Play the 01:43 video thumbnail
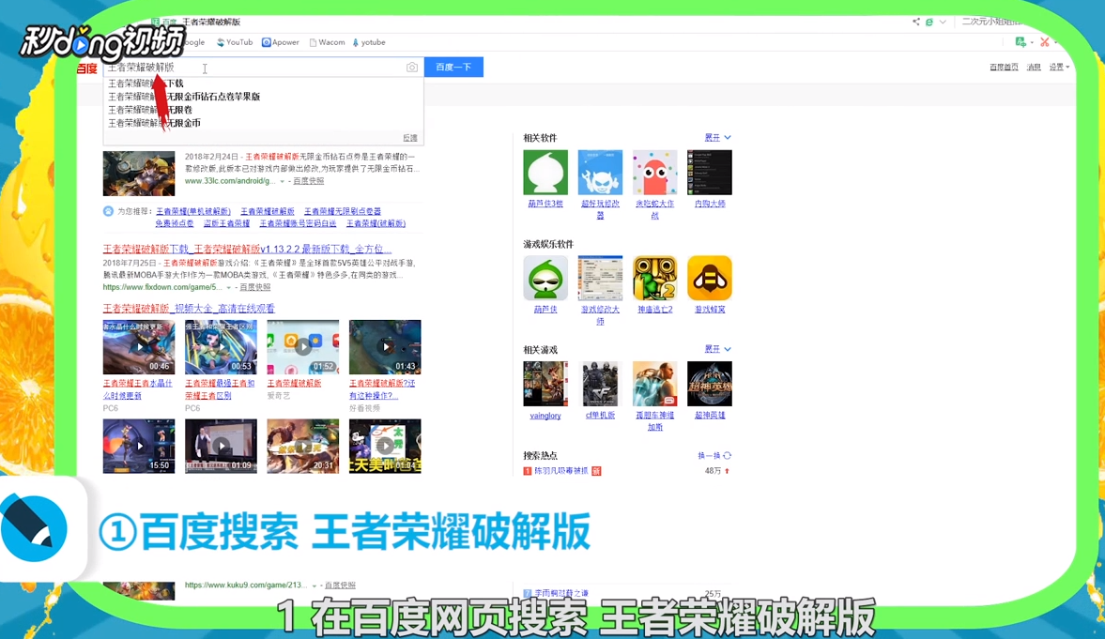This screenshot has height=639, width=1105. pyautogui.click(x=385, y=347)
